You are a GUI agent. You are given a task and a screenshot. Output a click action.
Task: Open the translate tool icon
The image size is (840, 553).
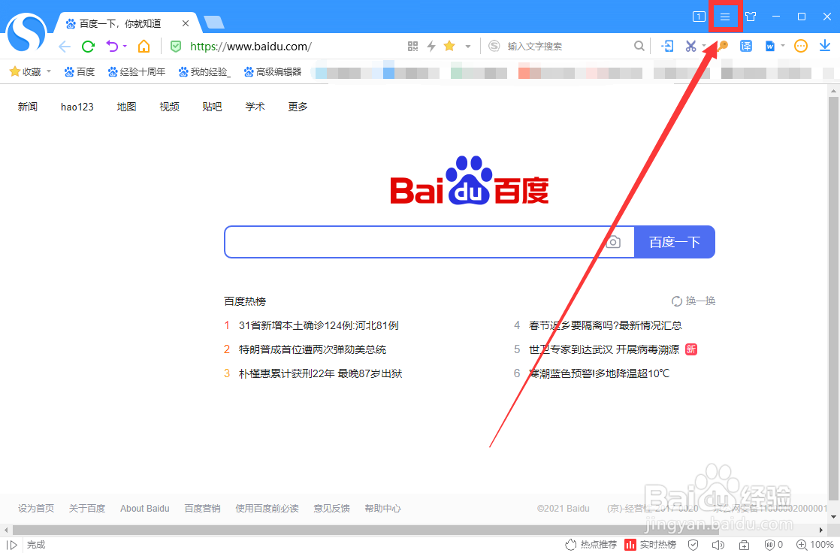(x=745, y=46)
